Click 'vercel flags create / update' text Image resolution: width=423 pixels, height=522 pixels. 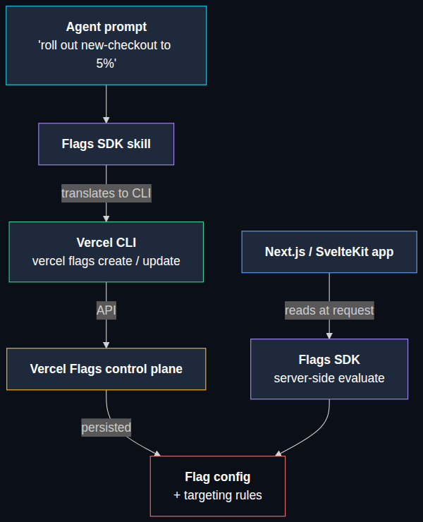[x=106, y=261]
